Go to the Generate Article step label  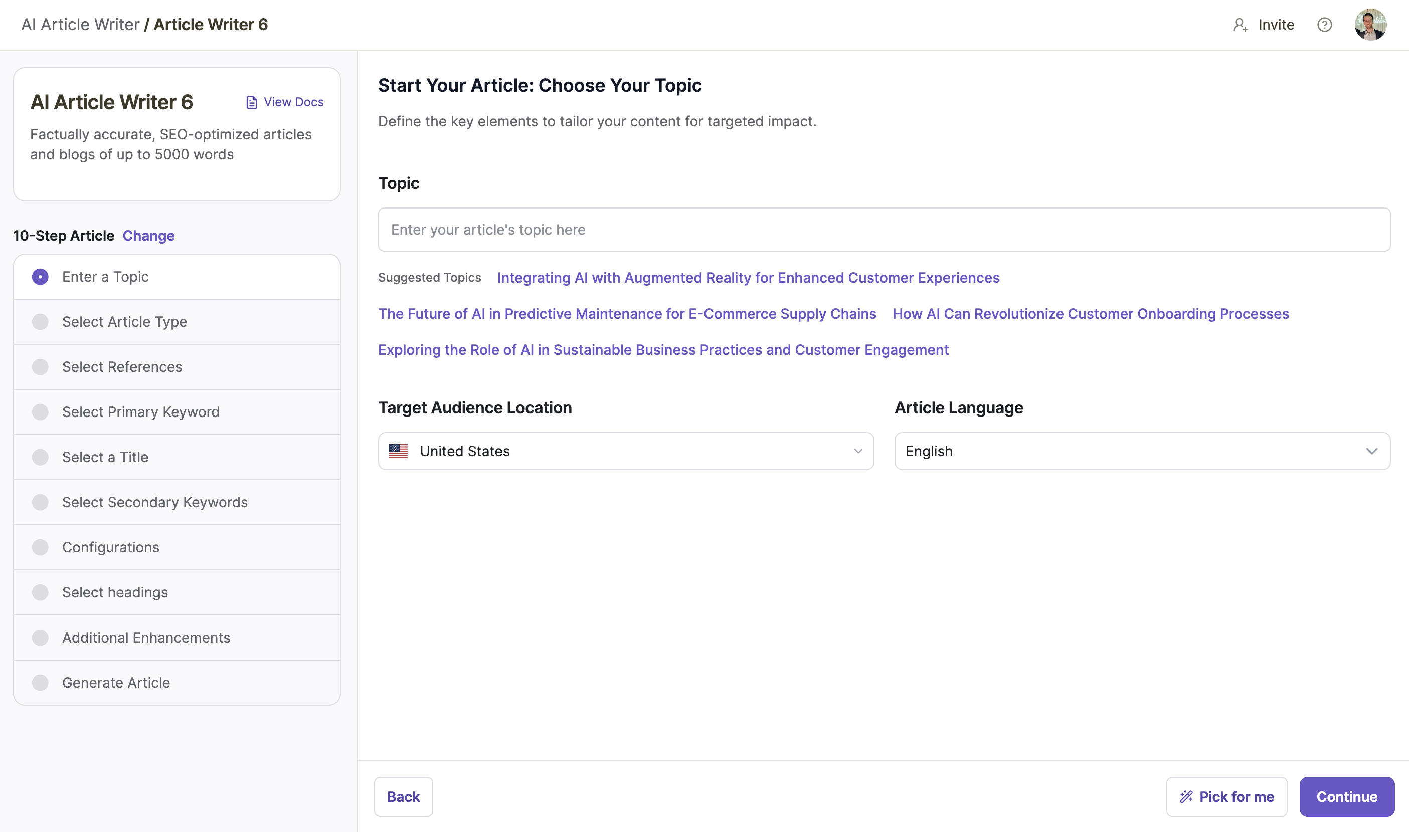point(116,683)
